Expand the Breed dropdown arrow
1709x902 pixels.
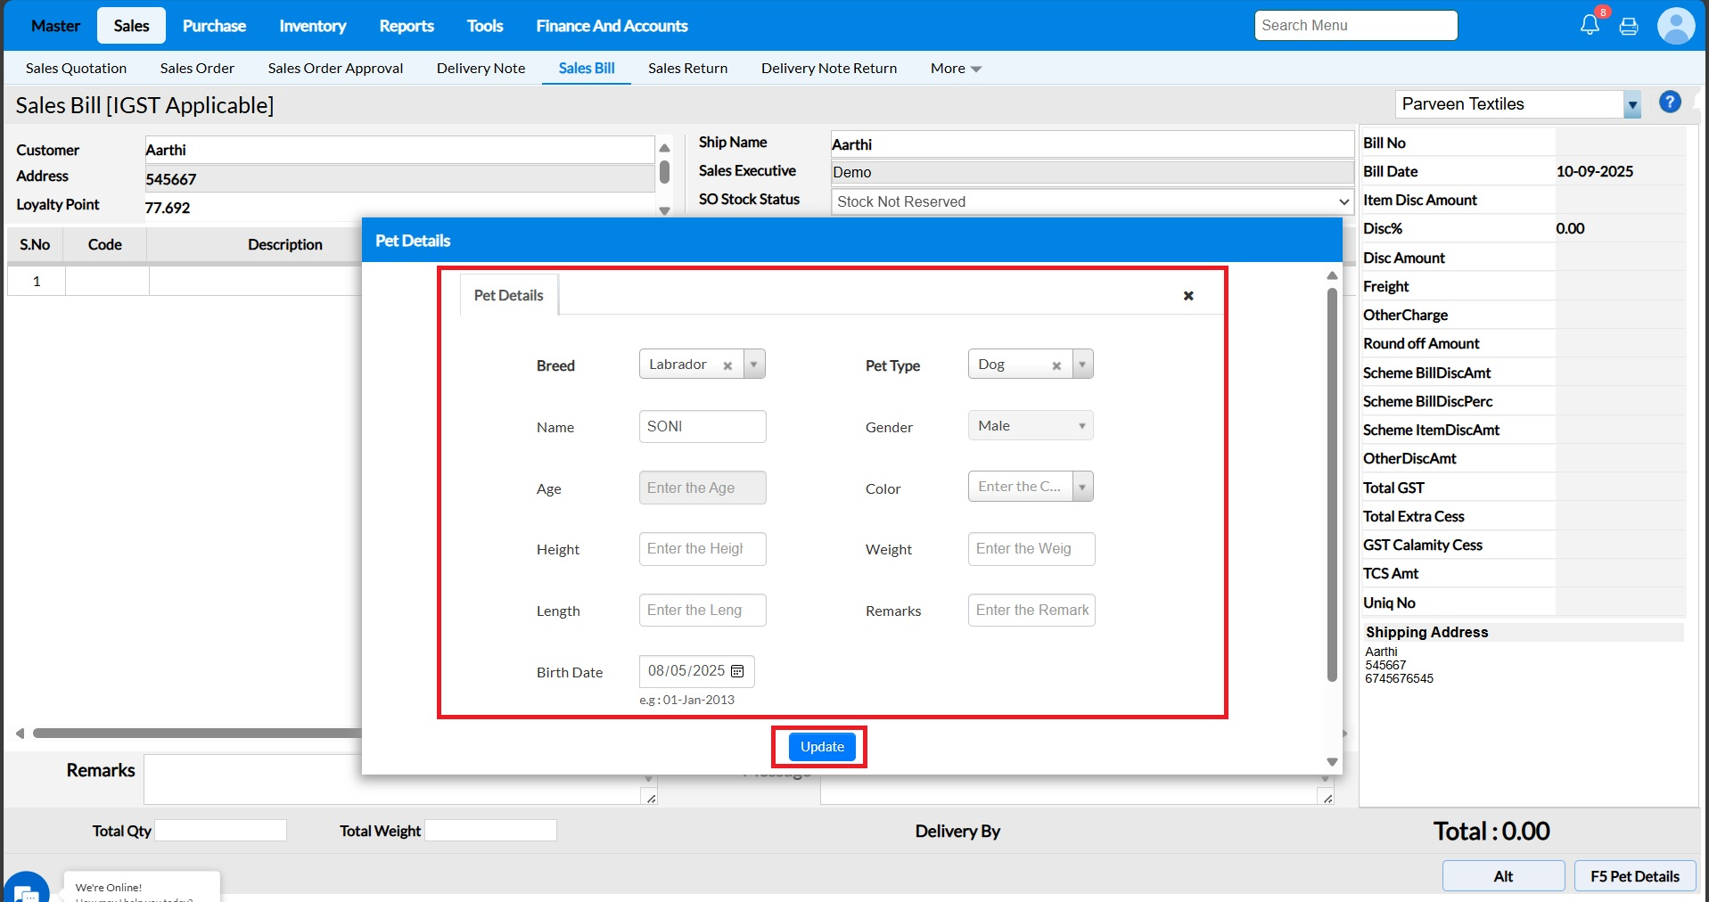(754, 364)
